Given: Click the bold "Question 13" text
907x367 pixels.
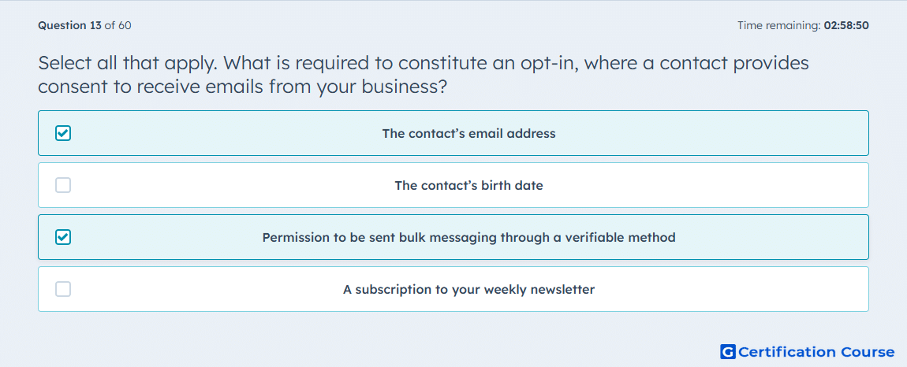Looking at the screenshot, I should [69, 25].
